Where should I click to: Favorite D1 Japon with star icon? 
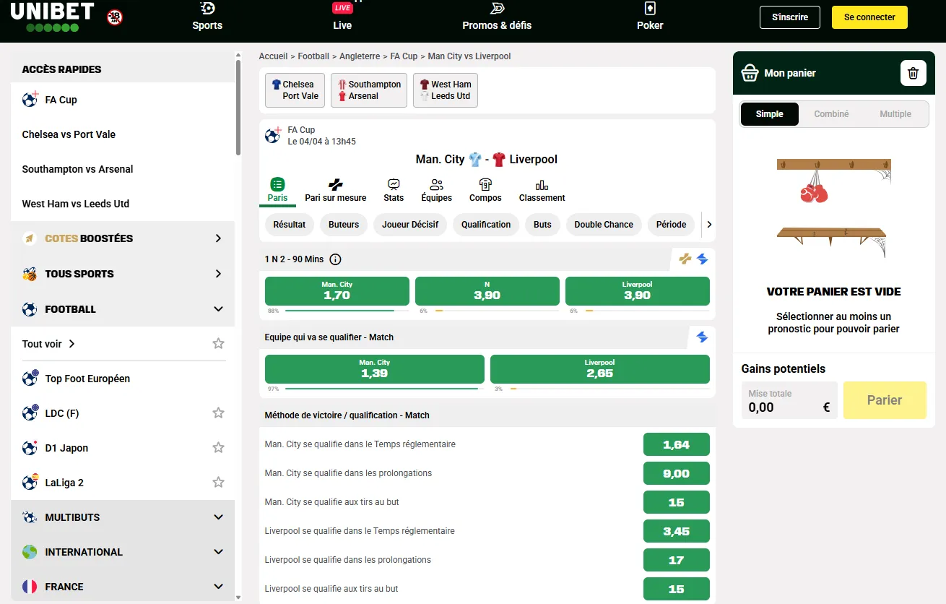pos(218,448)
